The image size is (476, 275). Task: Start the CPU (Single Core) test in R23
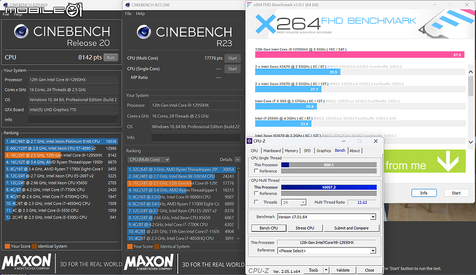tap(232, 69)
